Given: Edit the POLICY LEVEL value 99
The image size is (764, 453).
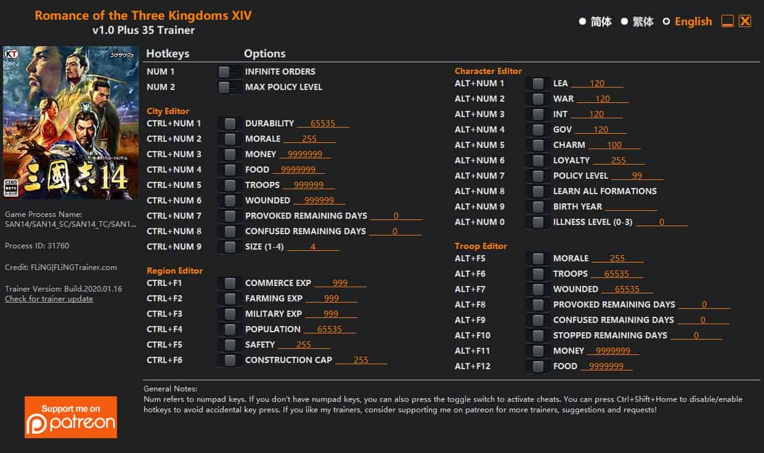Looking at the screenshot, I should click(637, 176).
